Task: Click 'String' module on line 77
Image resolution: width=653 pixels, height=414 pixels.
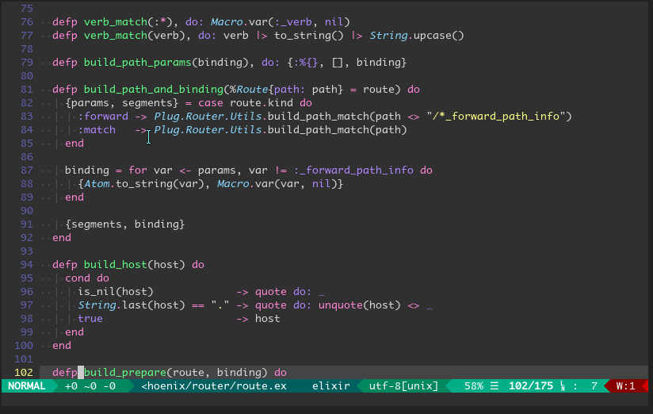Action: pos(388,36)
